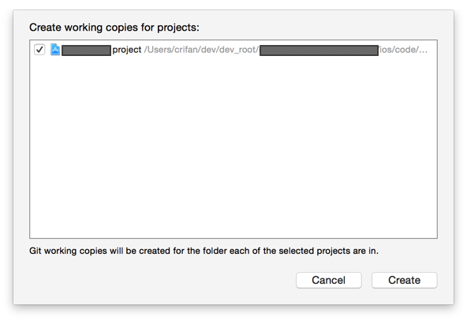Click the ellipsis at the path's end
467x321 pixels.
point(423,51)
